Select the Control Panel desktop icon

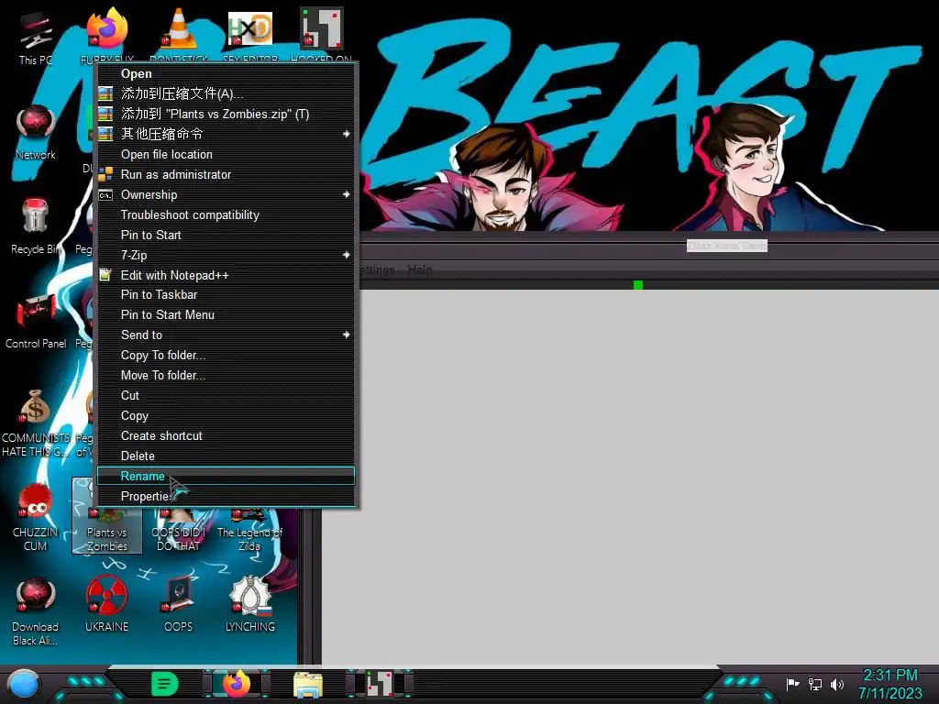(36, 320)
